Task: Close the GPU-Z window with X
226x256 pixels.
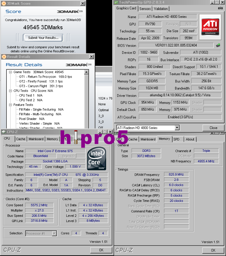Action: point(222,2)
